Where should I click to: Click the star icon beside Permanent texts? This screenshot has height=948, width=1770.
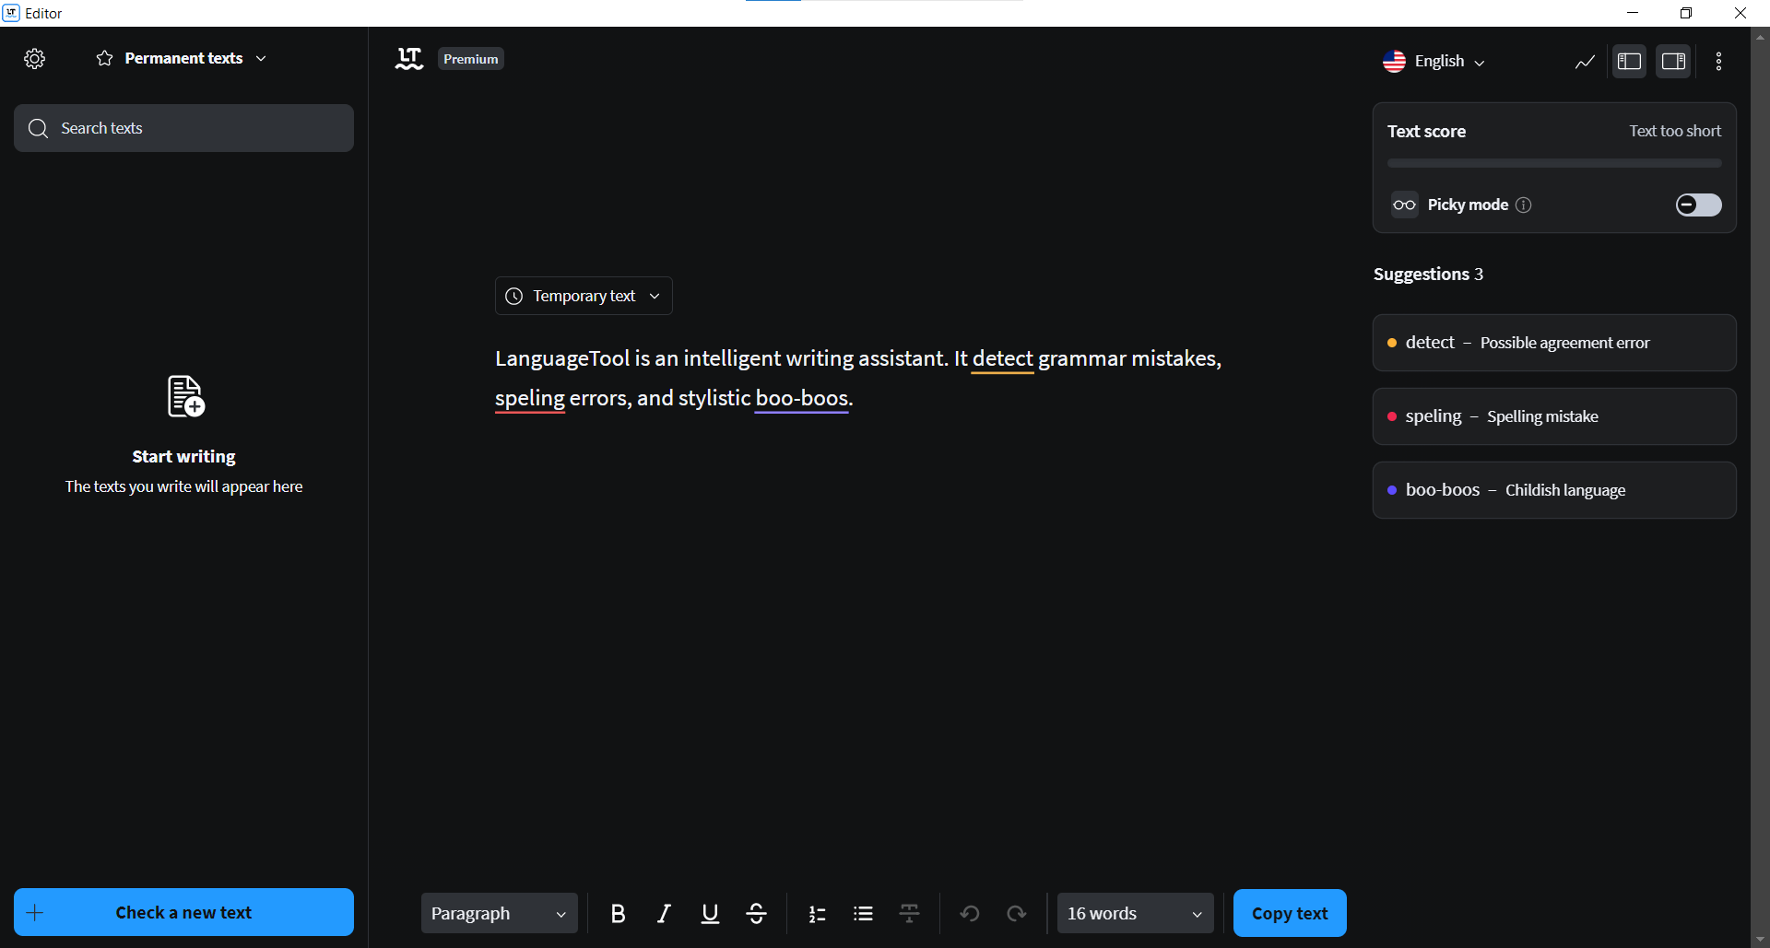tap(105, 58)
